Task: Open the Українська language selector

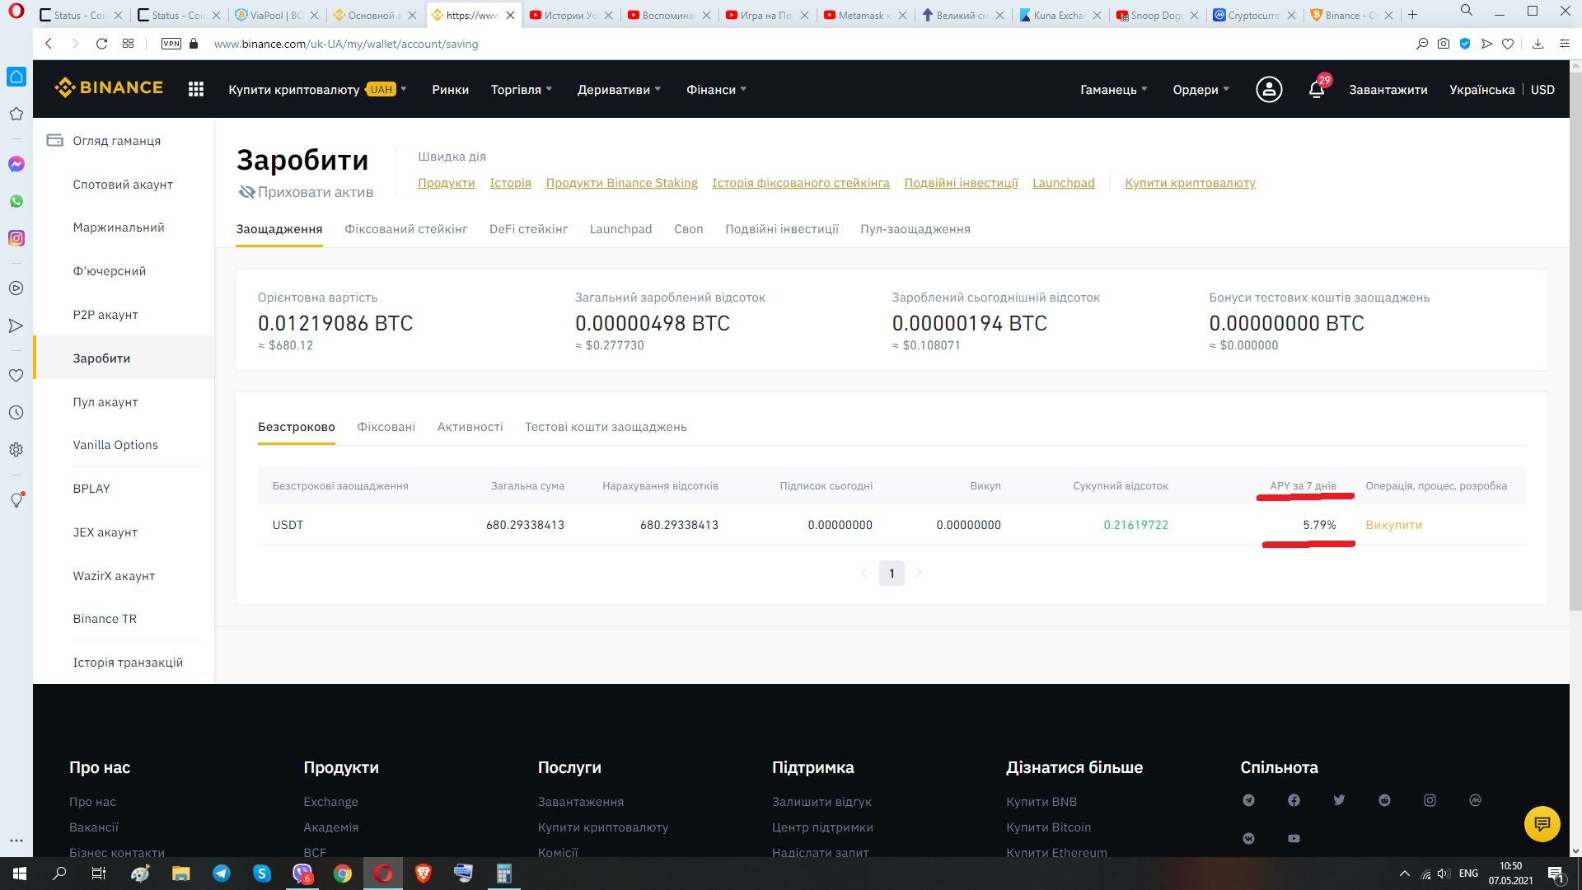Action: point(1481,89)
